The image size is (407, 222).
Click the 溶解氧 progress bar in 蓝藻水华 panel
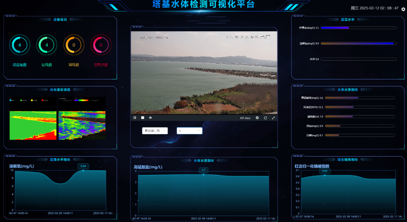point(358,44)
